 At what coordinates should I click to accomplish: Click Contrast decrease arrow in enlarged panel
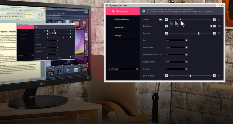point(167,33)
